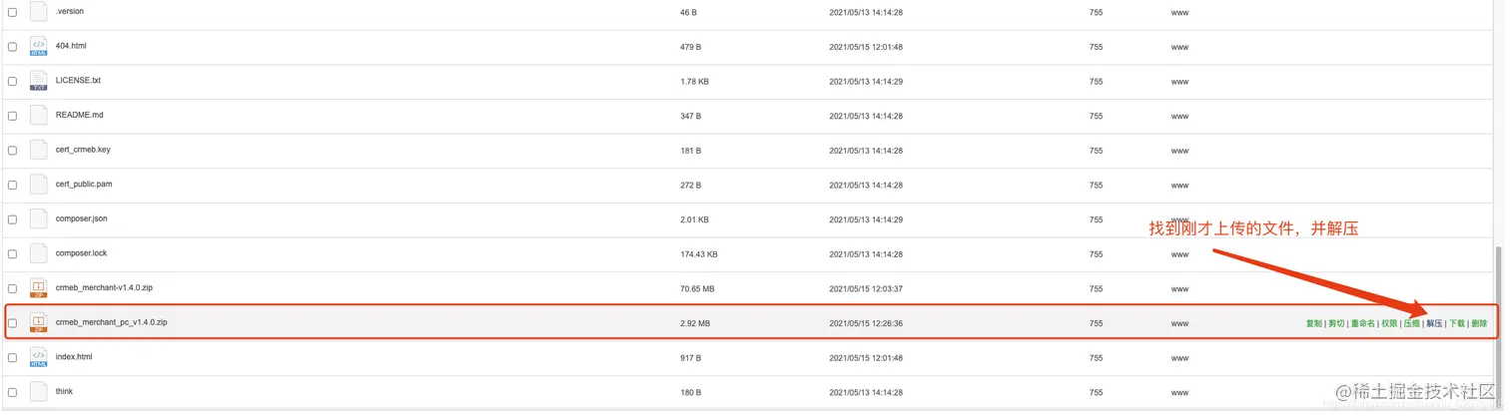Open index.html file name
The height and width of the screenshot is (416, 1510).
click(x=74, y=356)
